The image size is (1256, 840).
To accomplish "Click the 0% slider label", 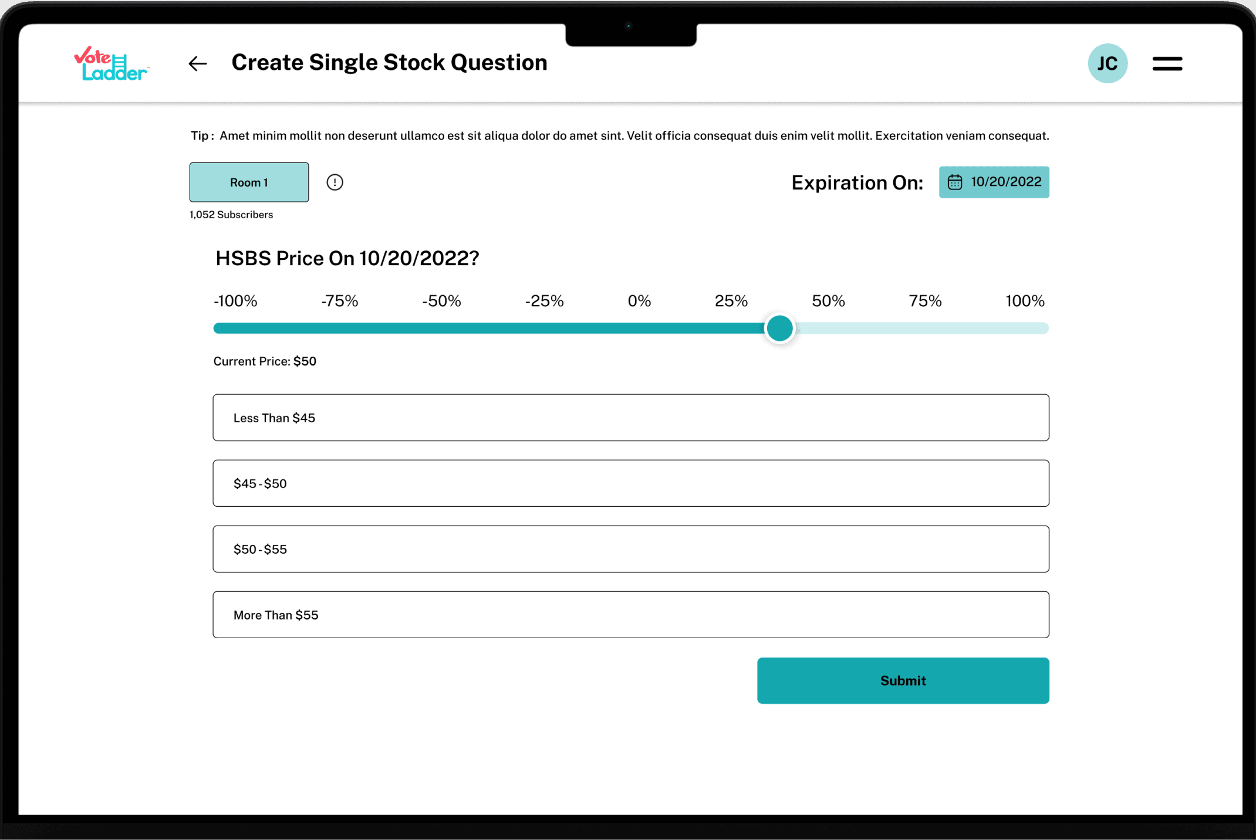I will (639, 302).
